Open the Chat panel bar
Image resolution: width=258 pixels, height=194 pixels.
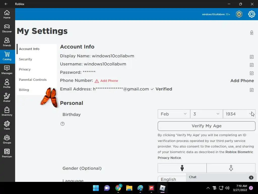click(x=221, y=177)
